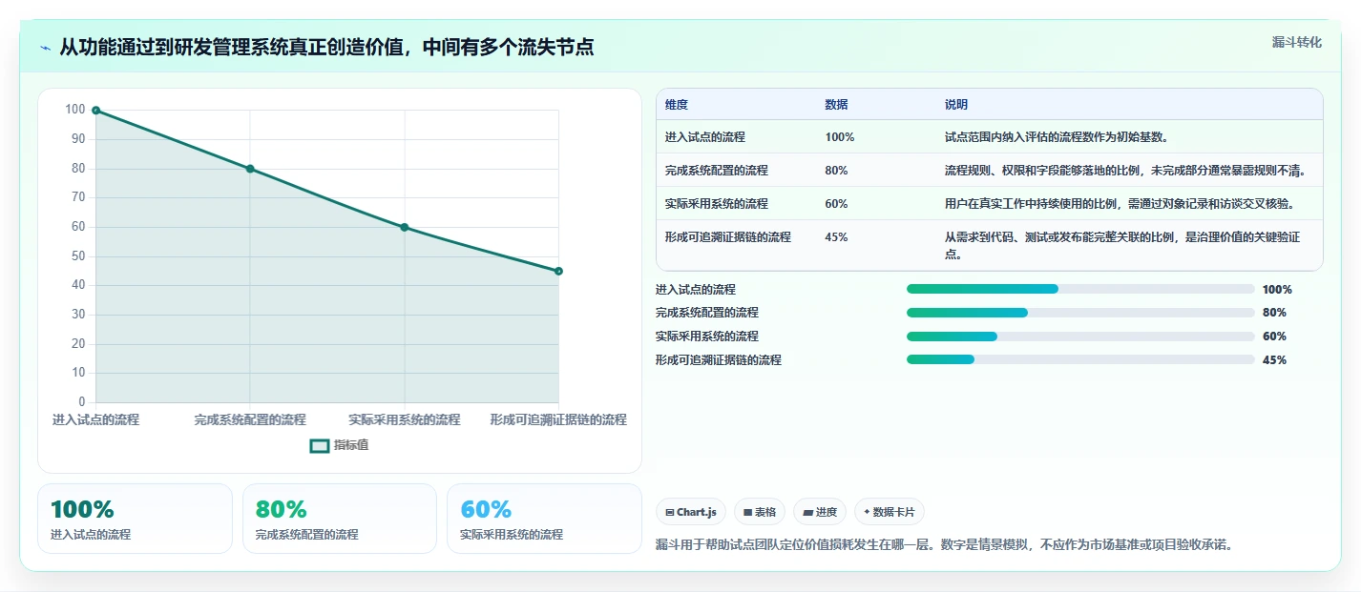This screenshot has height=592, width=1361.
Task: Click the icon in the 表格 tag
Action: coord(748,512)
